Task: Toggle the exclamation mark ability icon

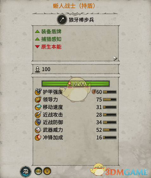Action: (47, 171)
